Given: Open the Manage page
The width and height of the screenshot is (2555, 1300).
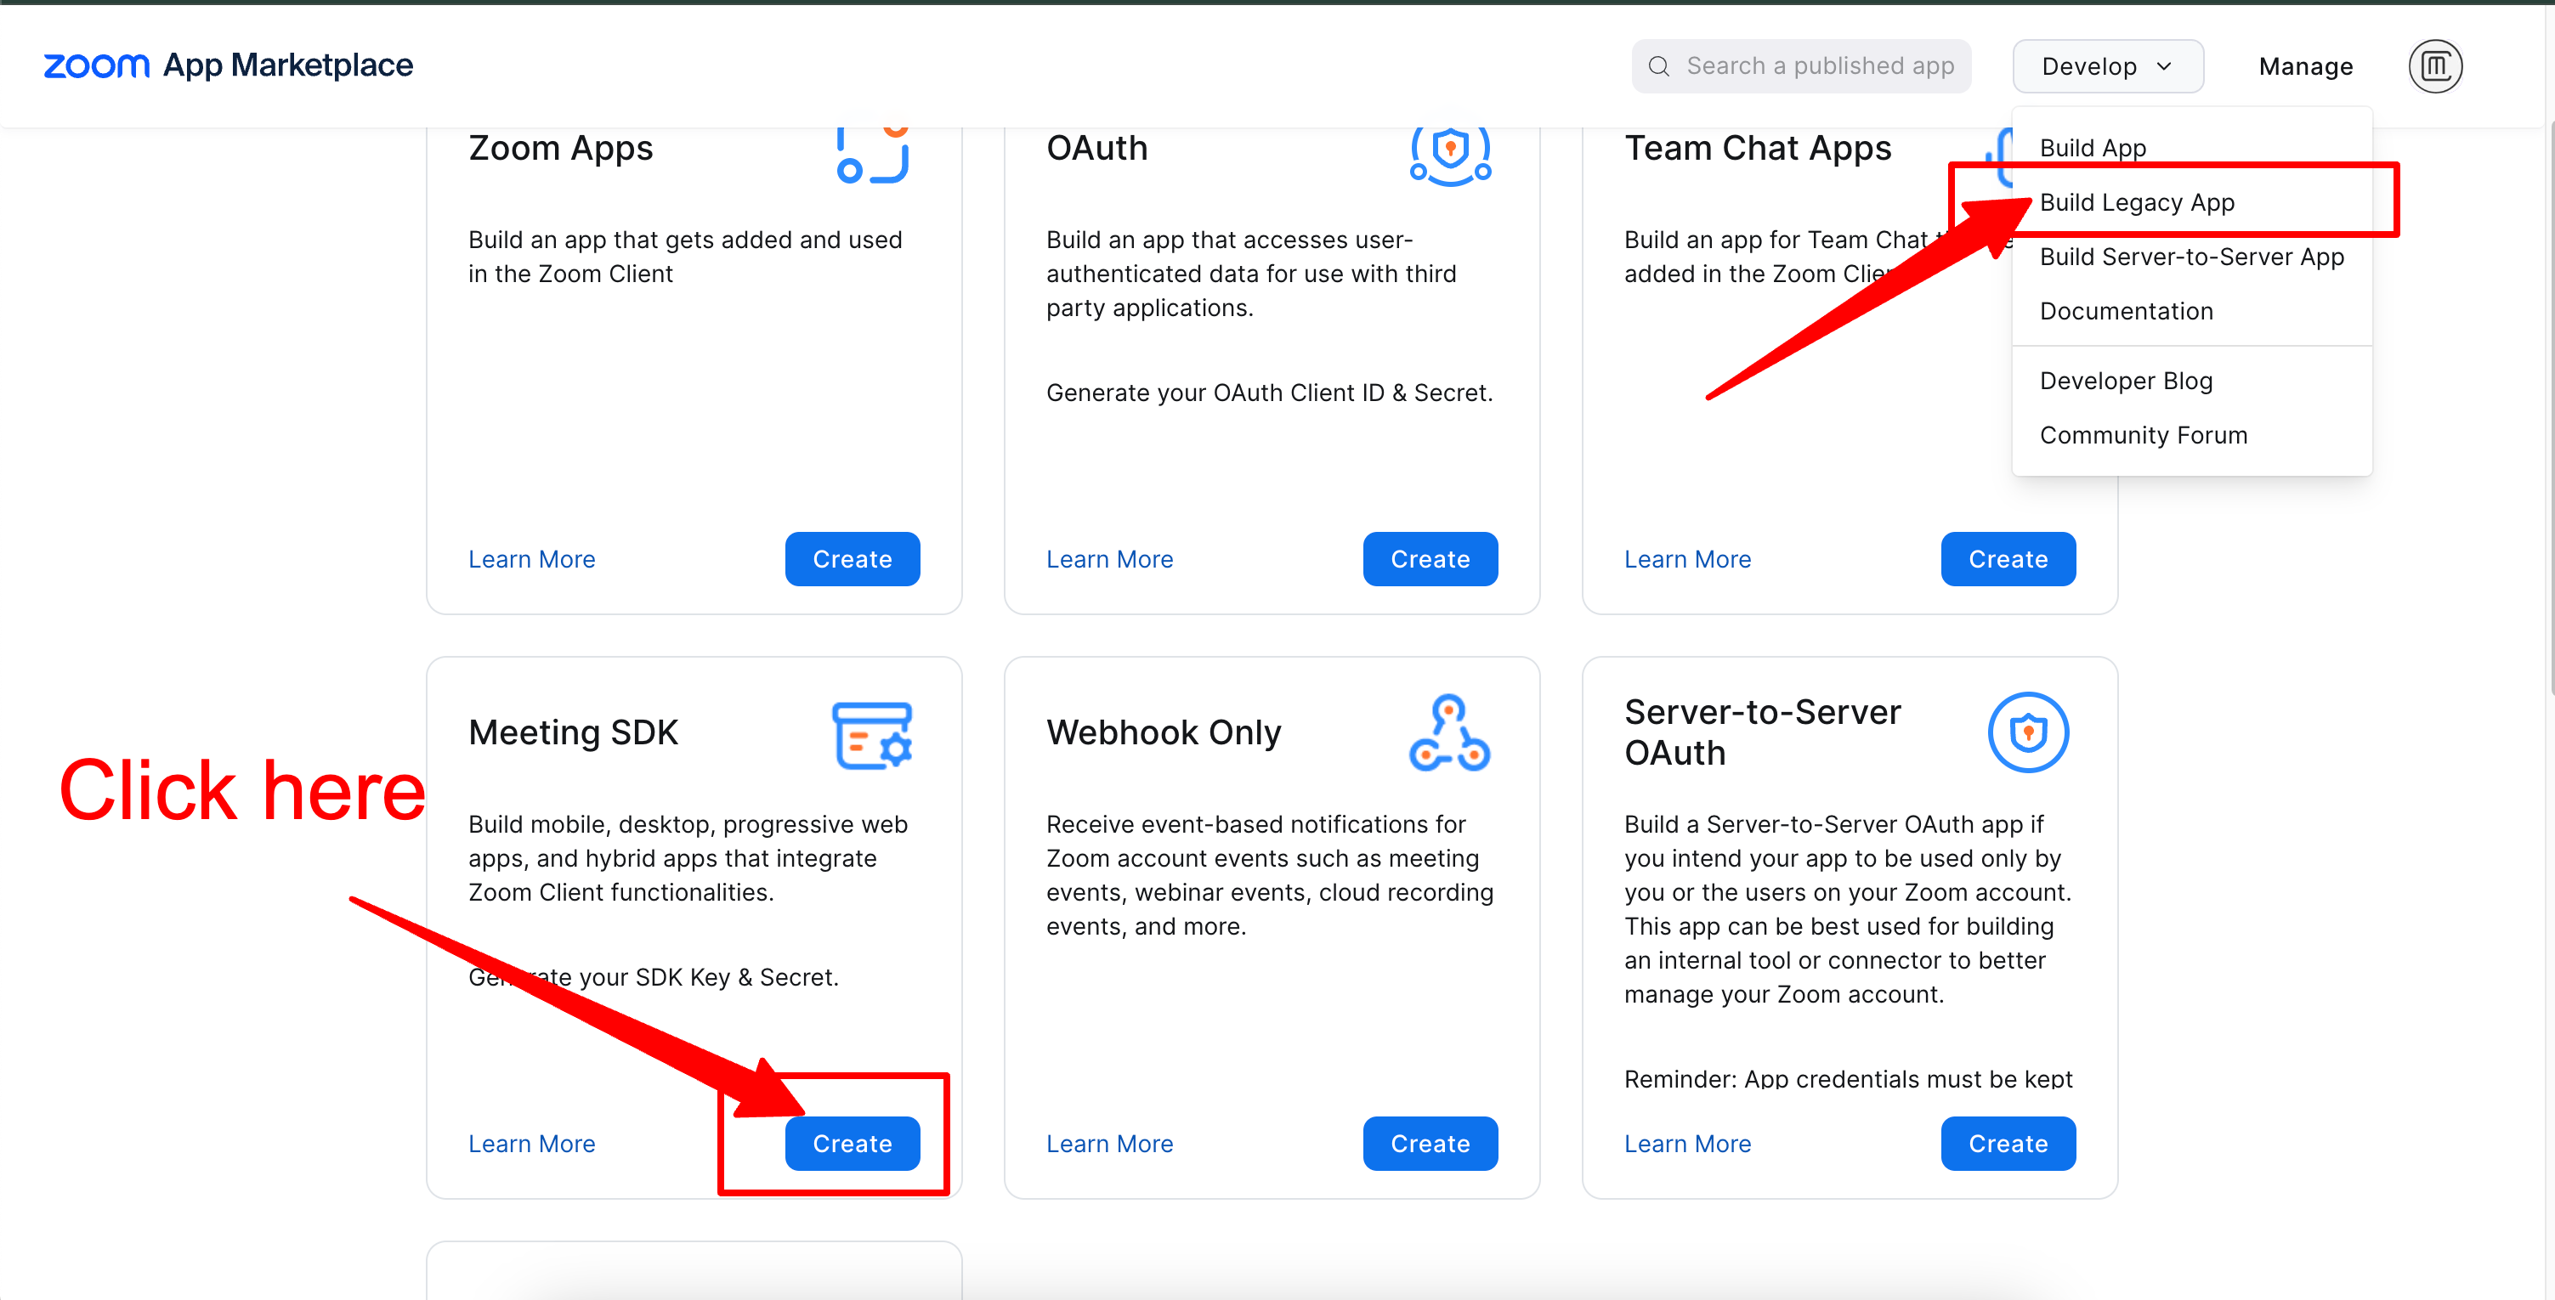Looking at the screenshot, I should pyautogui.click(x=2305, y=66).
